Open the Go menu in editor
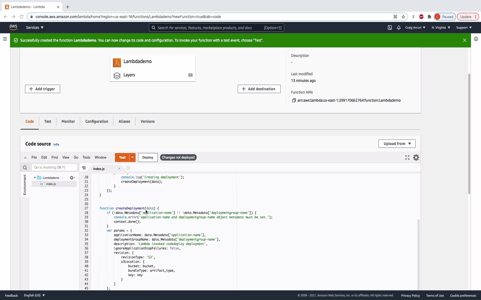Viewport: 481px width, 300px height. (76, 157)
